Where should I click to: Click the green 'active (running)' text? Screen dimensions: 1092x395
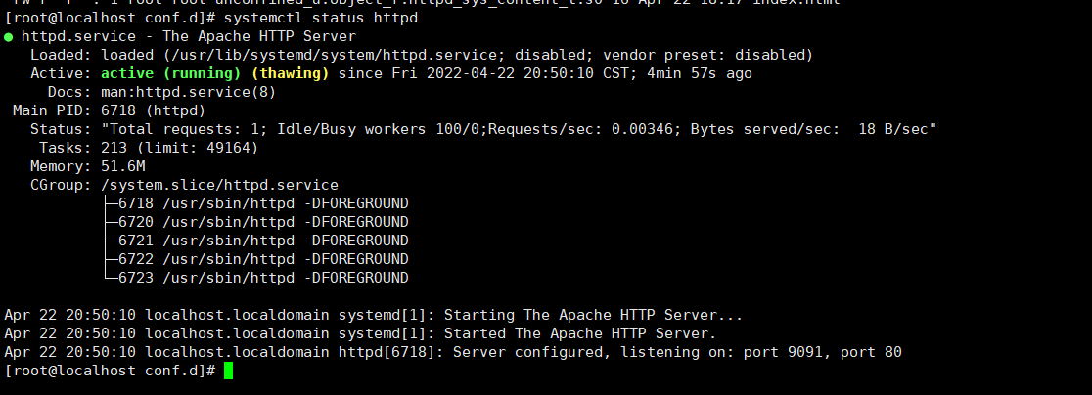click(x=170, y=73)
